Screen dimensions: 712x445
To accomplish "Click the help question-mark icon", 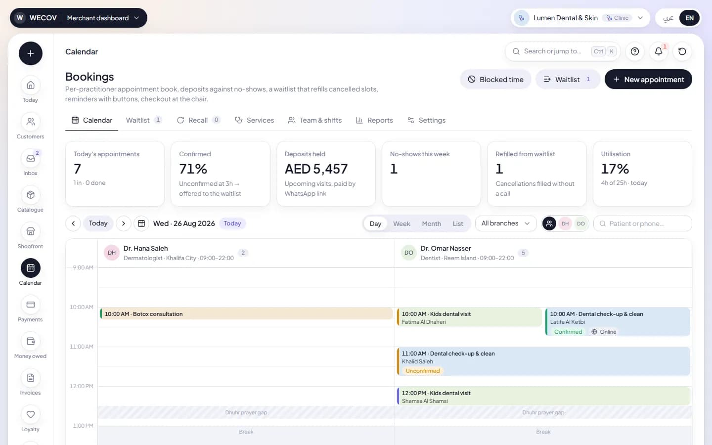I will (635, 51).
